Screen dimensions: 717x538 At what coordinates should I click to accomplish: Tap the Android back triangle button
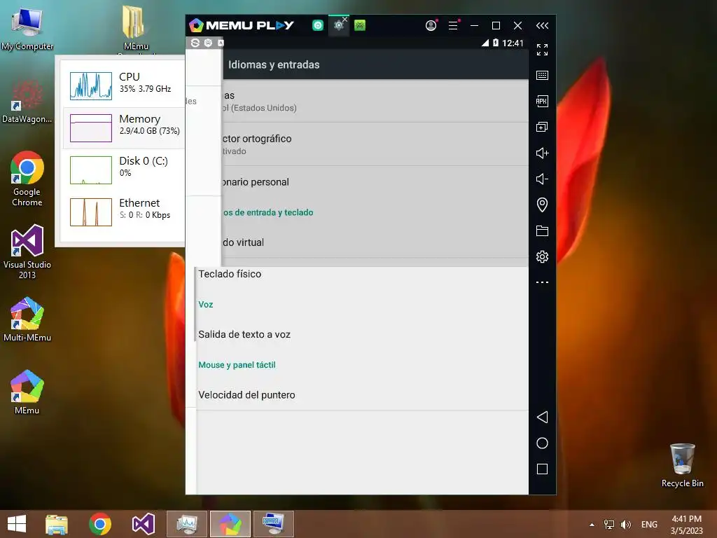pos(543,418)
